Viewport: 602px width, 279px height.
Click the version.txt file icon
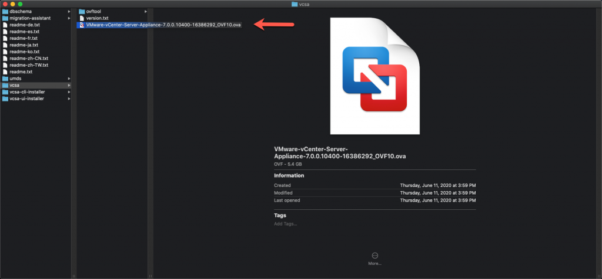coord(82,18)
